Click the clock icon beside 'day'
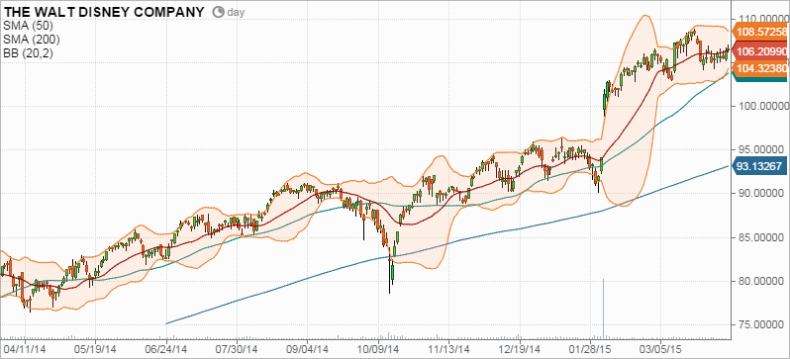790x359 pixels. coord(218,12)
